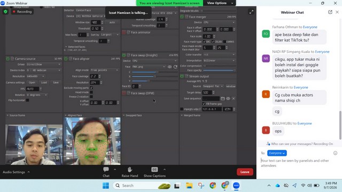
Task: Click the Everyone link next to BULUHKUBU
Action: pyautogui.click(x=305, y=123)
